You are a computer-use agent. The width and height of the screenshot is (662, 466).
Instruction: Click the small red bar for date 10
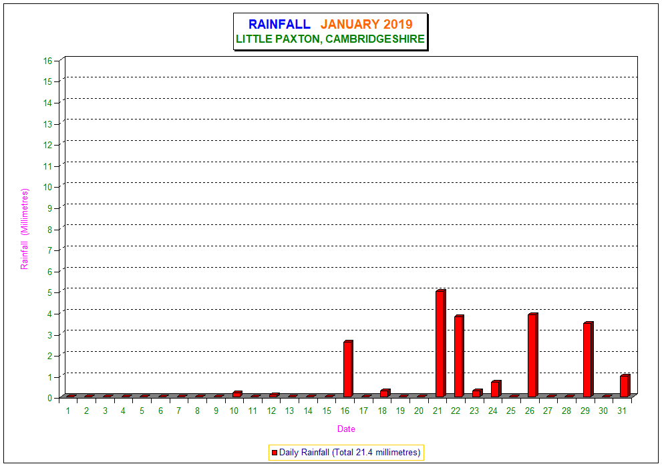coord(237,394)
